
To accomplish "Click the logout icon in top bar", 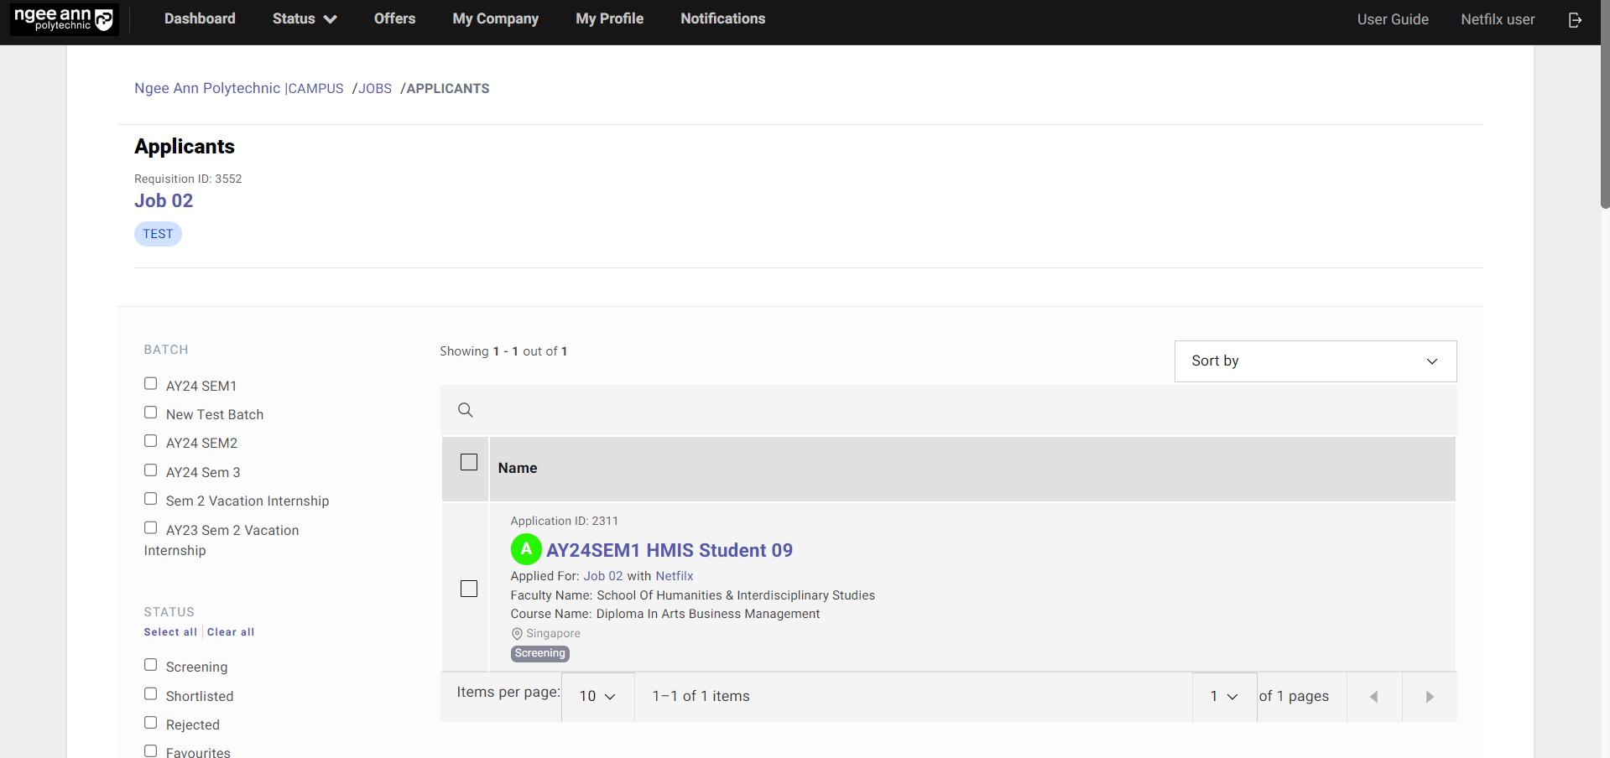I will [x=1575, y=19].
